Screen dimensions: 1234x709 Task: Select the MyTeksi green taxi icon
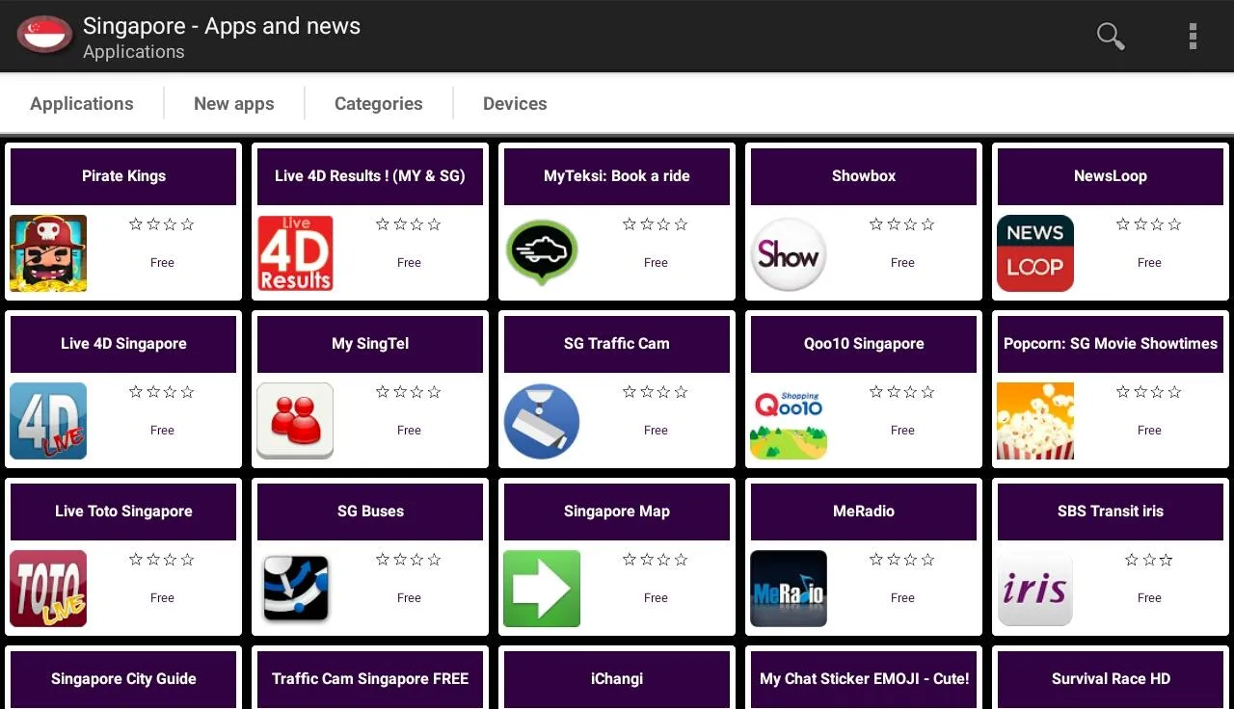542,253
